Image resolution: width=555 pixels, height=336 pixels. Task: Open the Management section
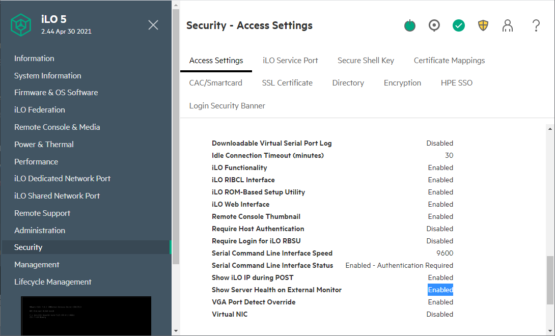click(x=37, y=265)
